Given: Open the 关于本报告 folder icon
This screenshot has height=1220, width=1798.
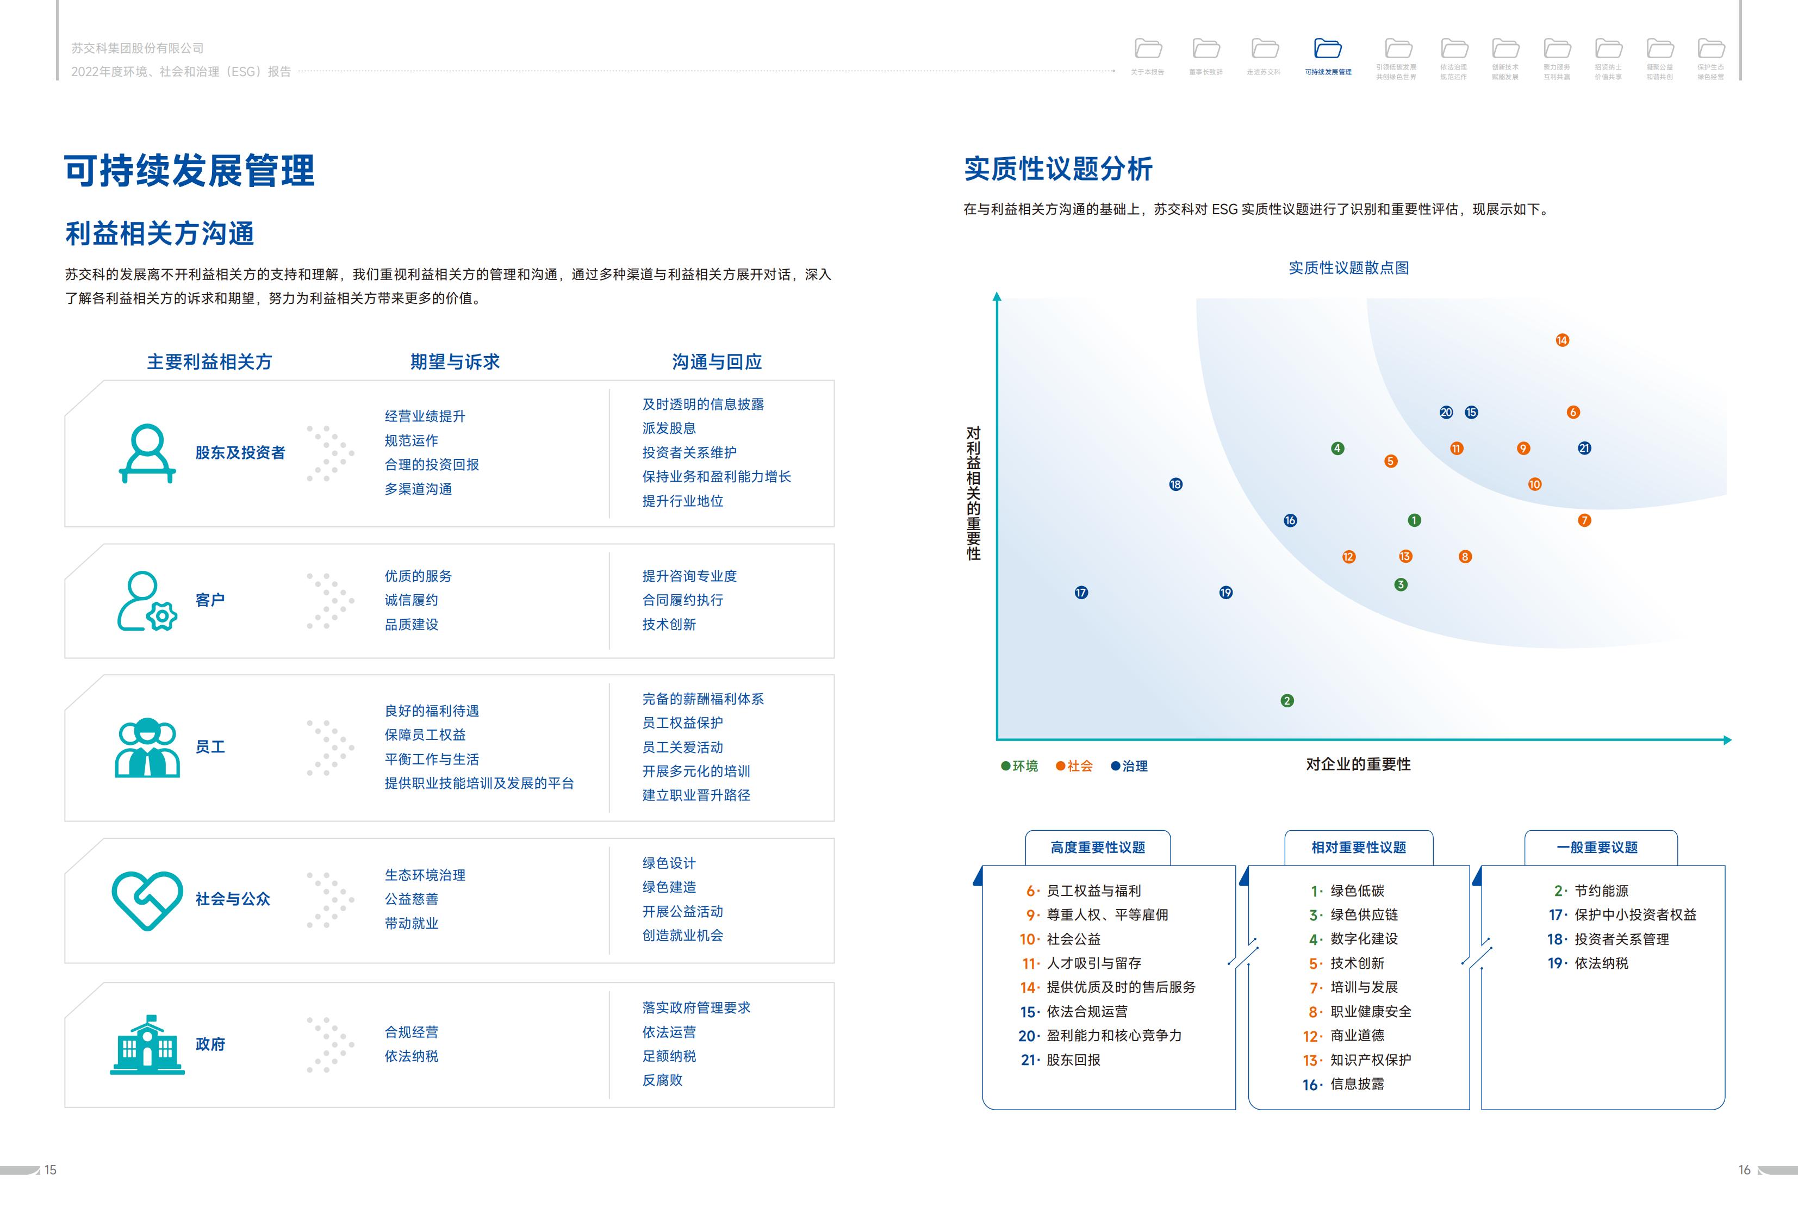Looking at the screenshot, I should point(1148,49).
